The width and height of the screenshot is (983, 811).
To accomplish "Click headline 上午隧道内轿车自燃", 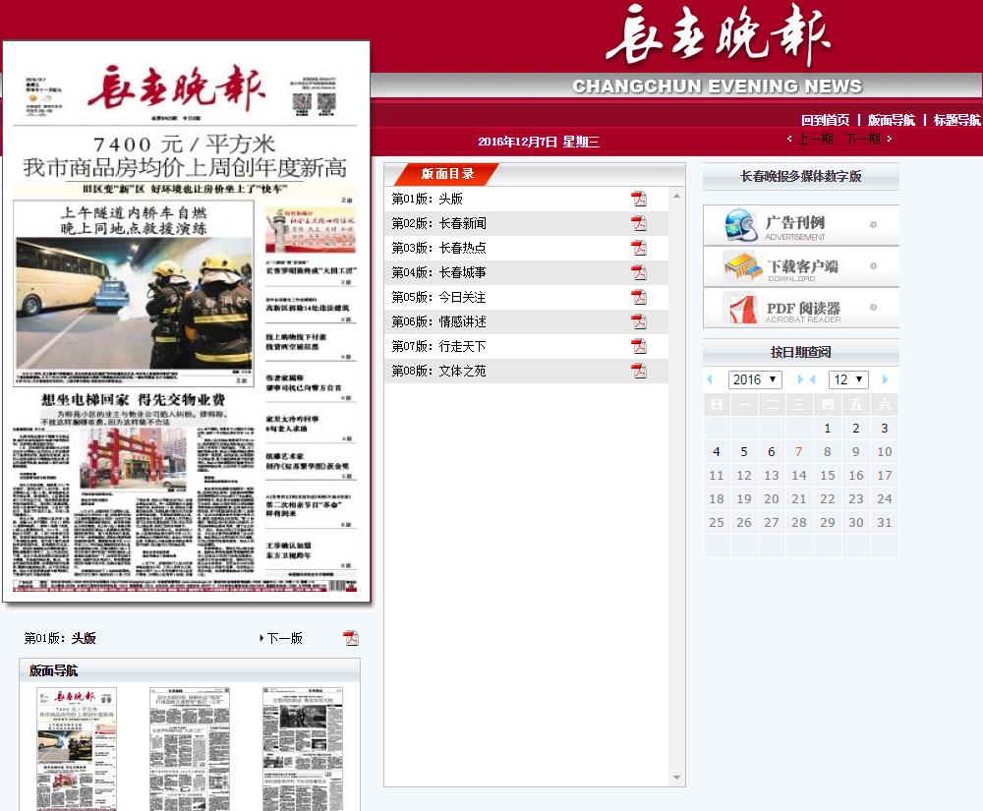I will 134,212.
